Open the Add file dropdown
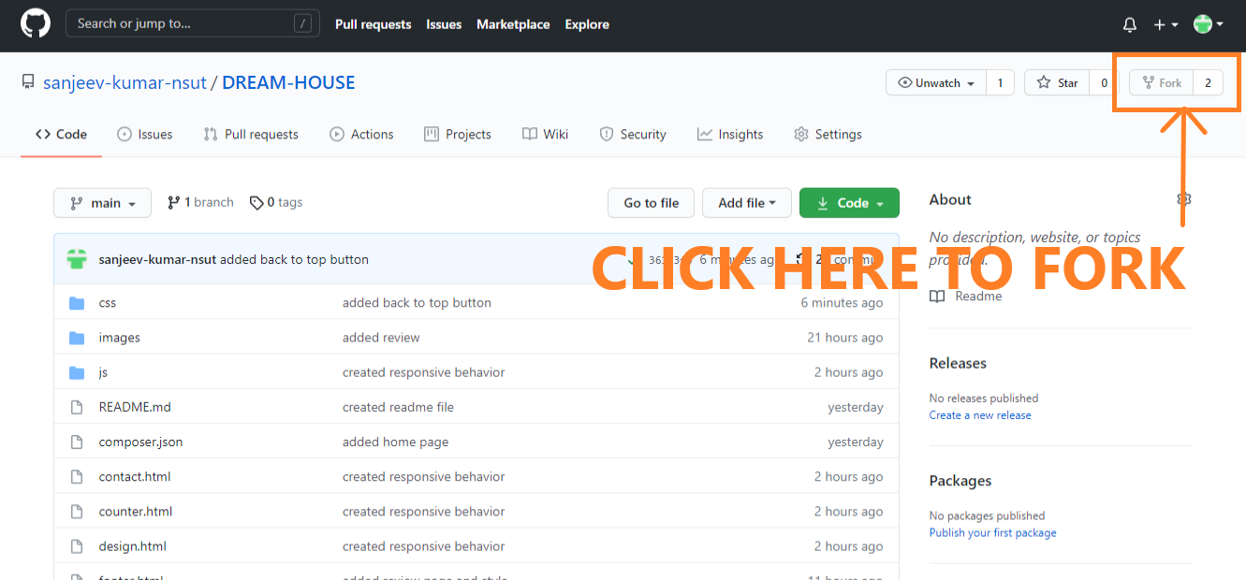1246x580 pixels. tap(747, 203)
